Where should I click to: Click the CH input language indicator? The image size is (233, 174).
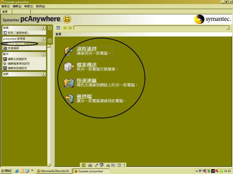tap(84, 165)
